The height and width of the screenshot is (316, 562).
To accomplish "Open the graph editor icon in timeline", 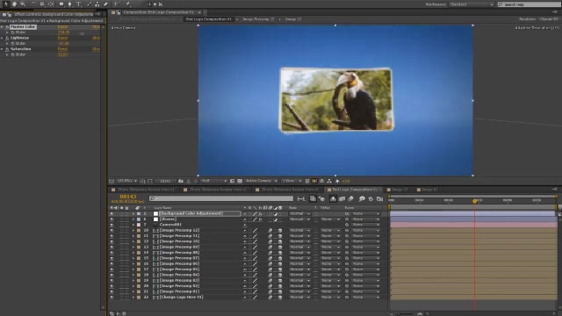I will tap(380, 198).
